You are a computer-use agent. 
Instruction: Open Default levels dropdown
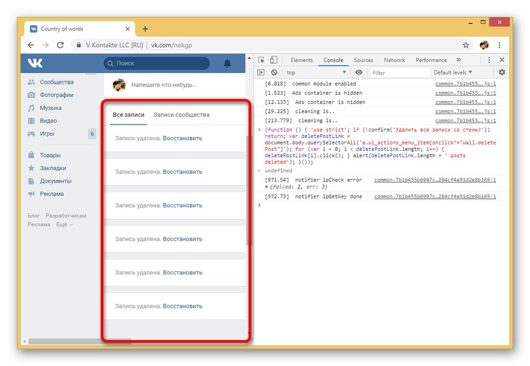pyautogui.click(x=453, y=72)
